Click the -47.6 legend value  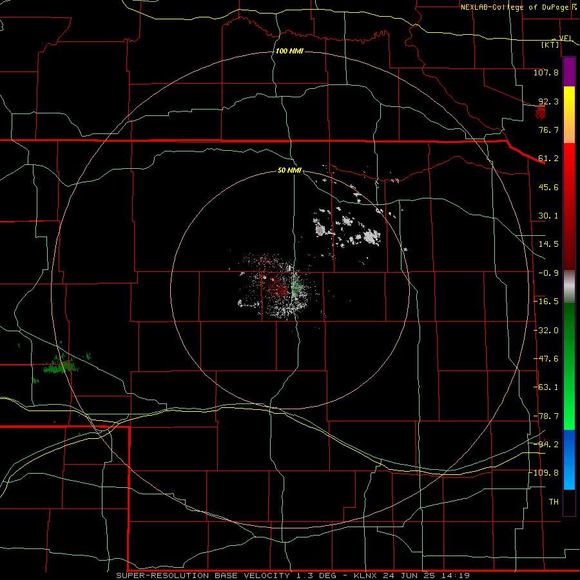tap(546, 359)
